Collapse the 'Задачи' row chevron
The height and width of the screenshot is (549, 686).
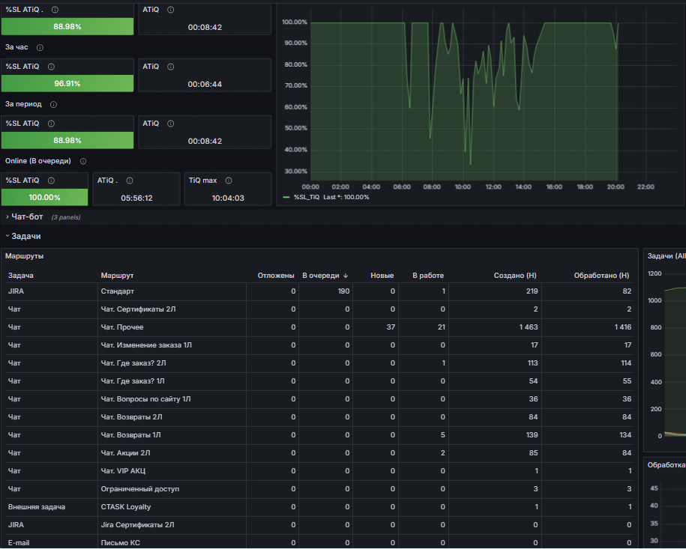coord(7,236)
